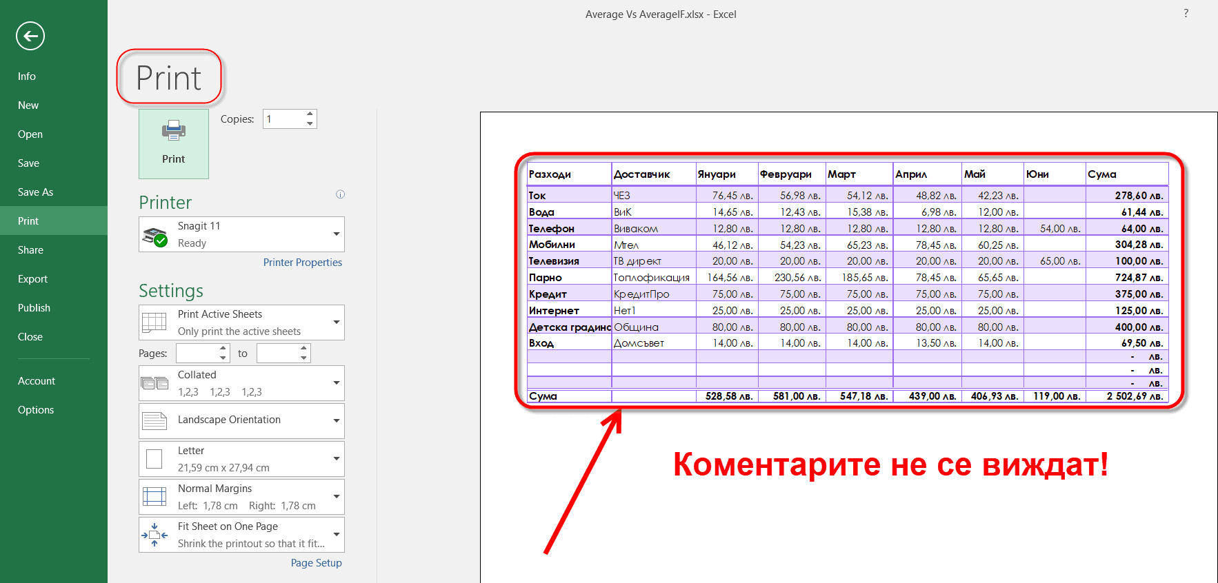1218x583 pixels.
Task: Decrease the Pages start value
Action: point(223,358)
